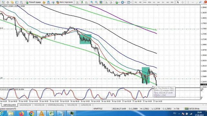Open the Indicators list dropdown
The image size is (207, 116).
[117, 2]
